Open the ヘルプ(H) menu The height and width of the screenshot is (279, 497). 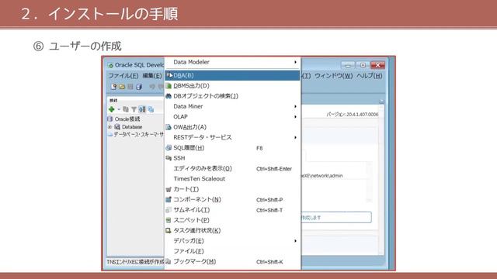coord(370,76)
